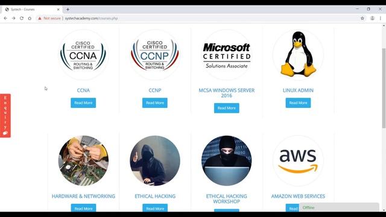The width and height of the screenshot is (386, 217).
Task: Open MCSA Windows Server 2016 title link
Action: [x=227, y=93]
